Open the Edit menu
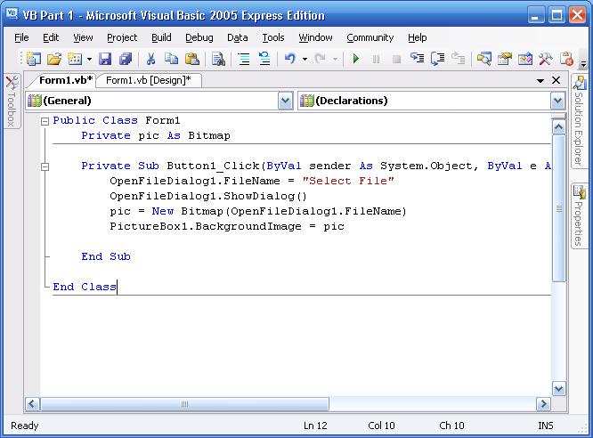Viewport: 593px width, 438px height. tap(51, 37)
